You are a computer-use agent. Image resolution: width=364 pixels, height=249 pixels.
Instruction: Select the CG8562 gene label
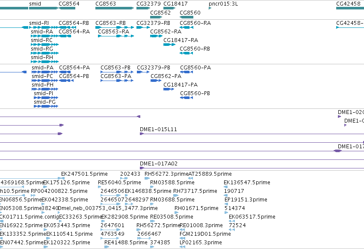(x=160, y=12)
